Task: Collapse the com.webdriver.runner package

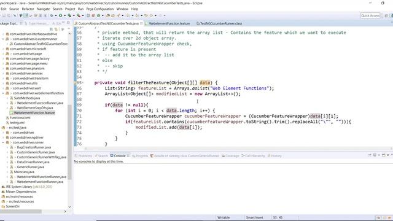Action: point(3,142)
